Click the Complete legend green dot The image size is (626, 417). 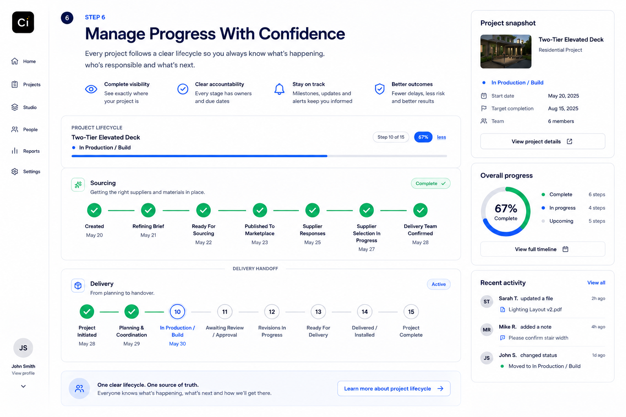[543, 195]
